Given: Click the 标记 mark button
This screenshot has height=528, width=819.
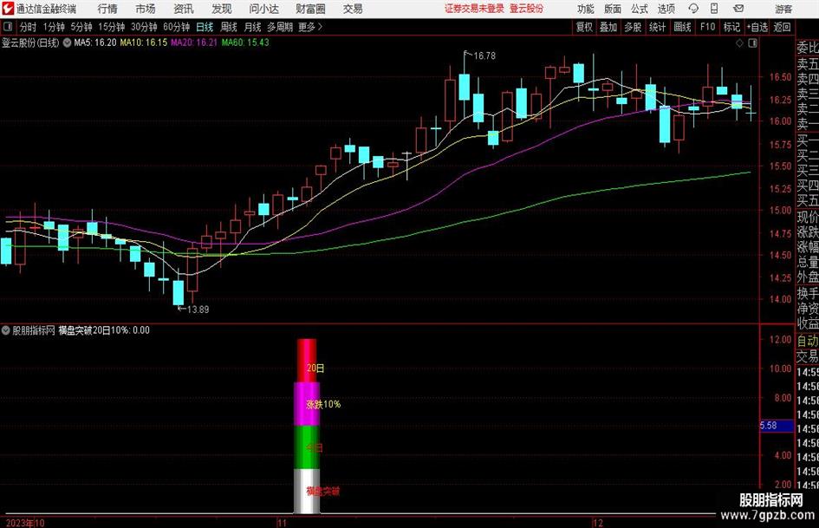Looking at the screenshot, I should 731,27.
